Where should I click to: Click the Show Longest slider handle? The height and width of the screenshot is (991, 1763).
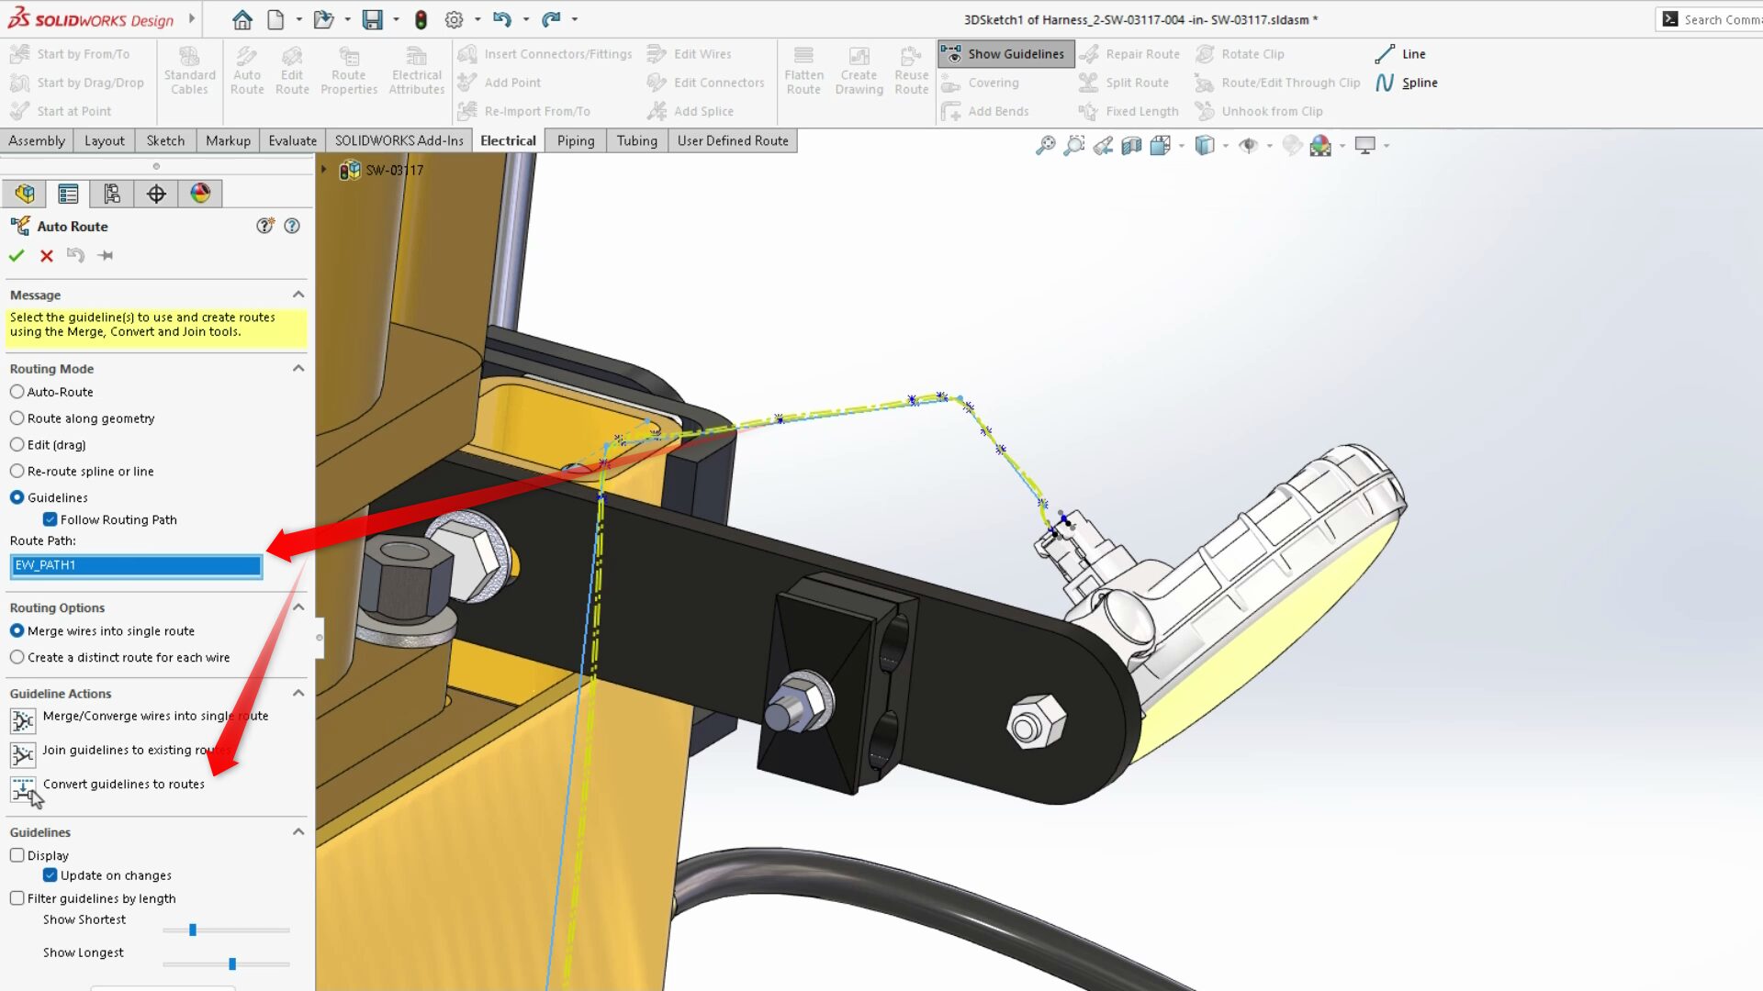pos(232,963)
